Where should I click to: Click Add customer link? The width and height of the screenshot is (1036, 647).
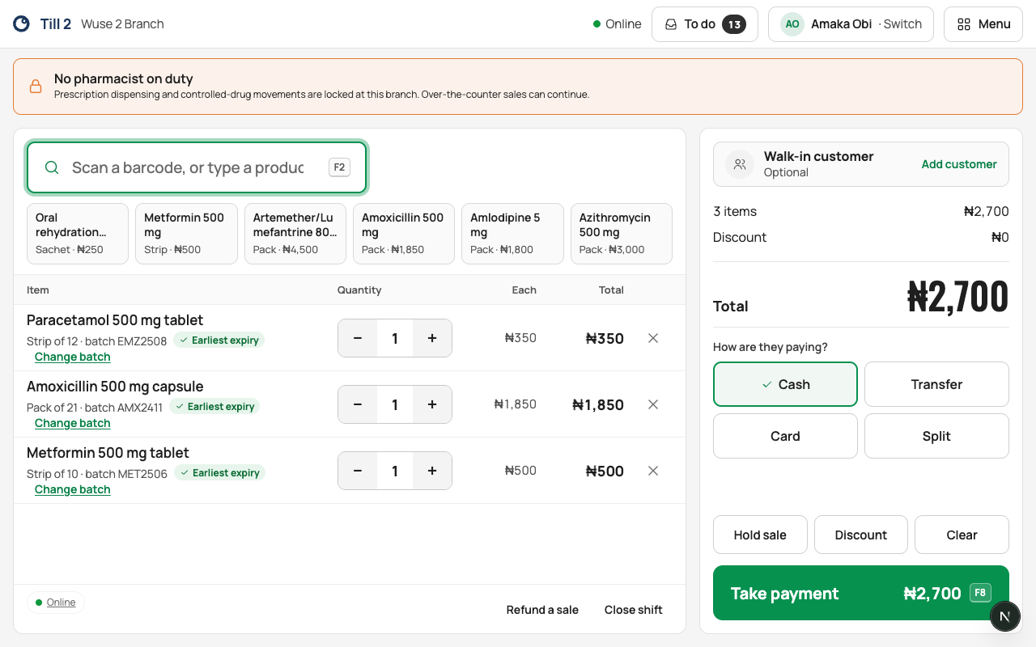(959, 164)
